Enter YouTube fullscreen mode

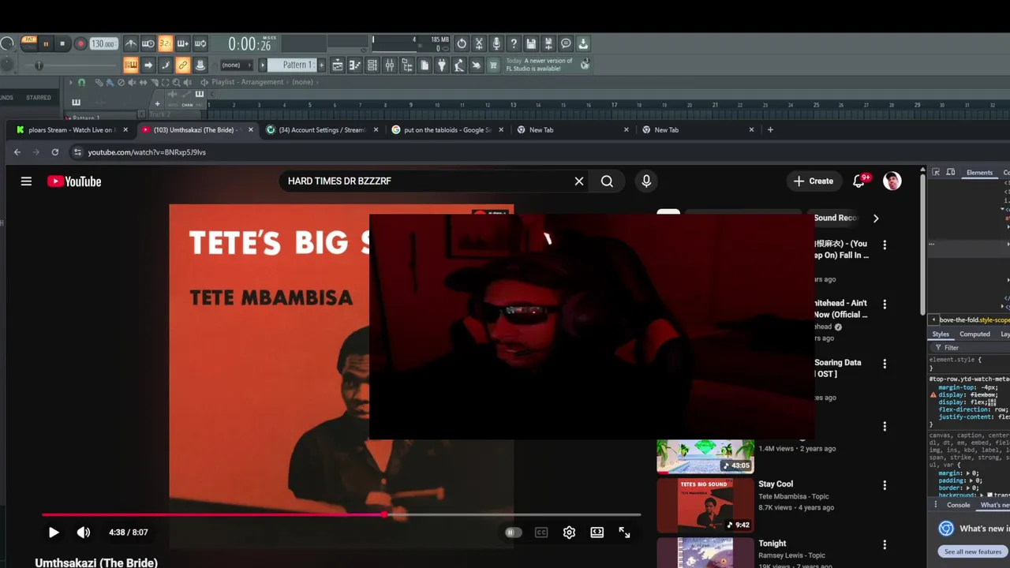624,532
